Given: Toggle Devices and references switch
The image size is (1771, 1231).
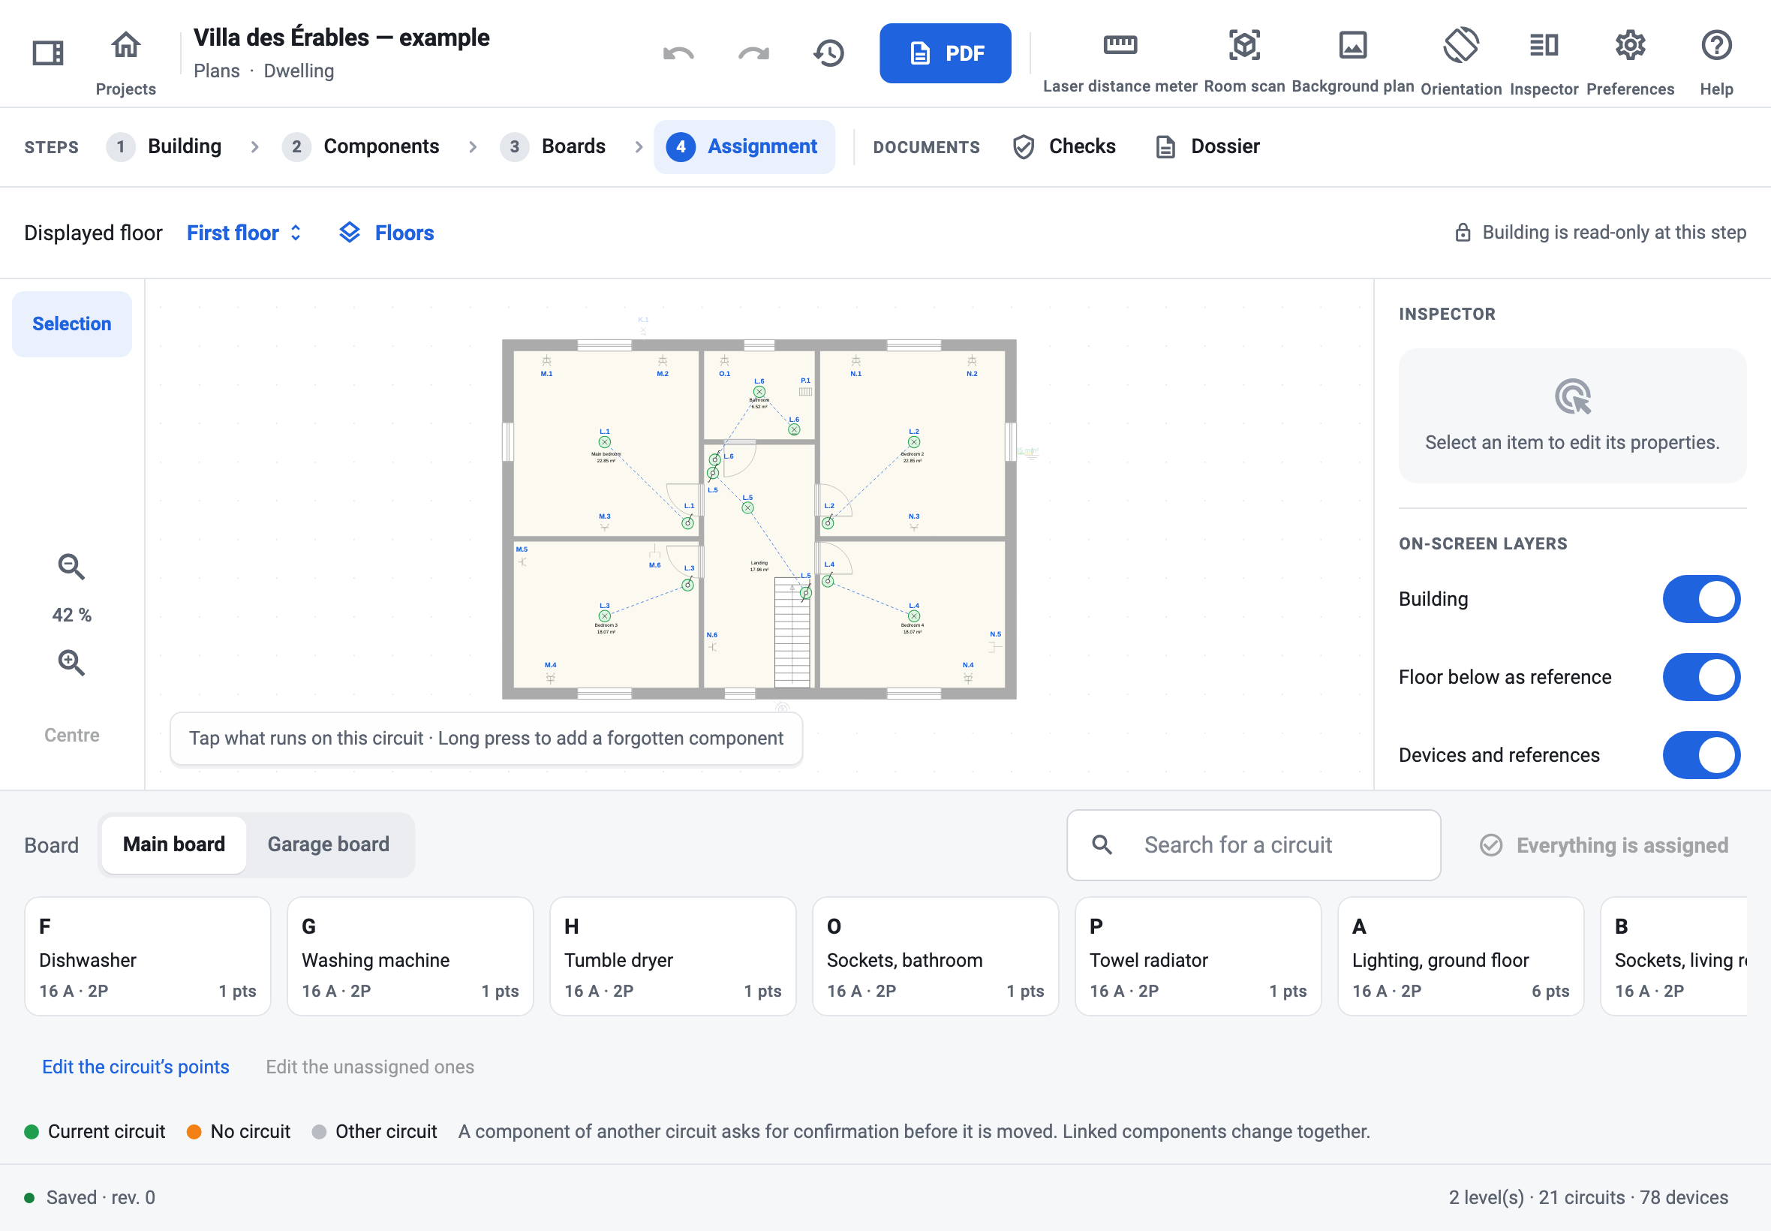Looking at the screenshot, I should coord(1701,755).
